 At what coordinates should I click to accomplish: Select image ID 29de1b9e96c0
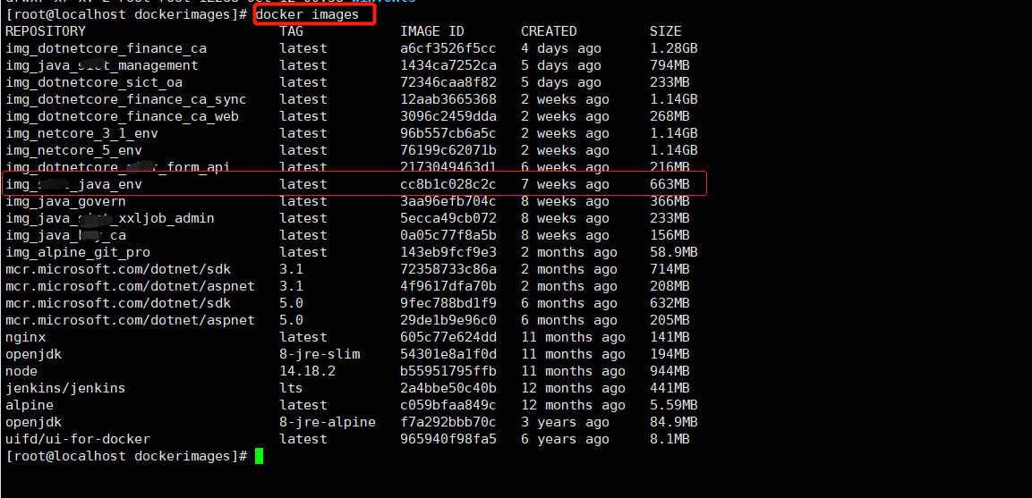448,320
